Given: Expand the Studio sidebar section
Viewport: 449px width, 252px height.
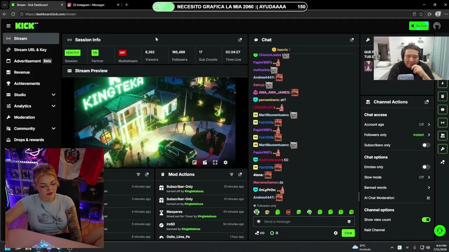Looking at the screenshot, I should 53,95.
